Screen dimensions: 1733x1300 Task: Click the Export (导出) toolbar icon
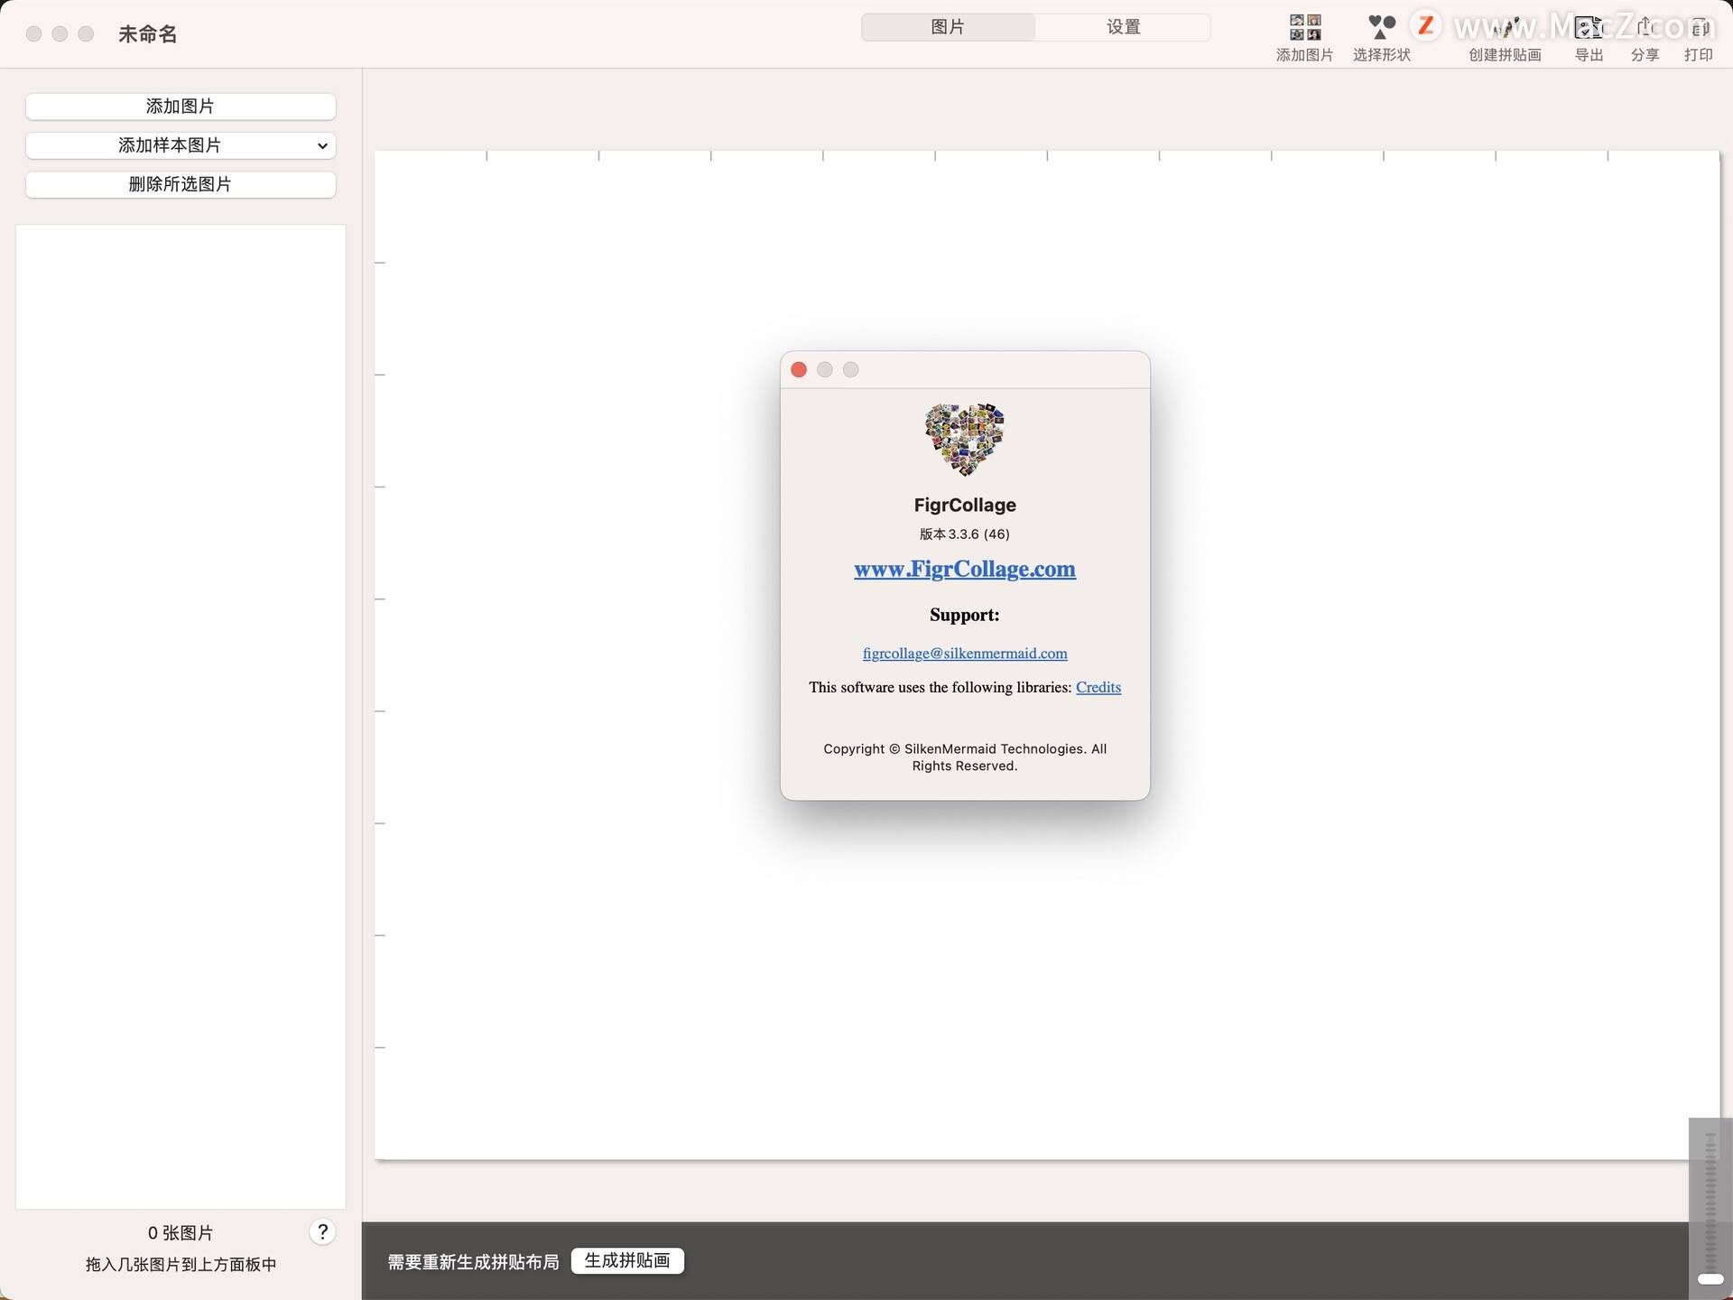pos(1589,28)
